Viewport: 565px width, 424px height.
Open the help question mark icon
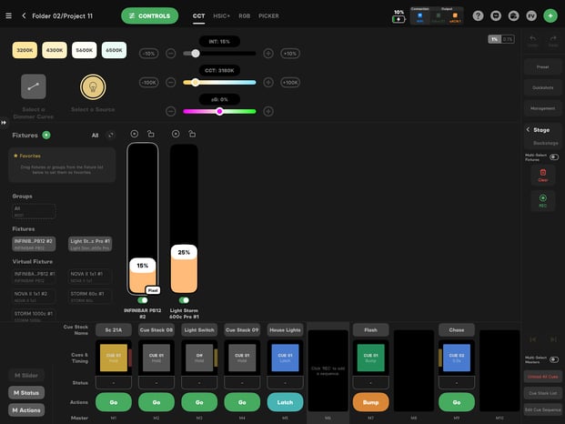pyautogui.click(x=478, y=15)
